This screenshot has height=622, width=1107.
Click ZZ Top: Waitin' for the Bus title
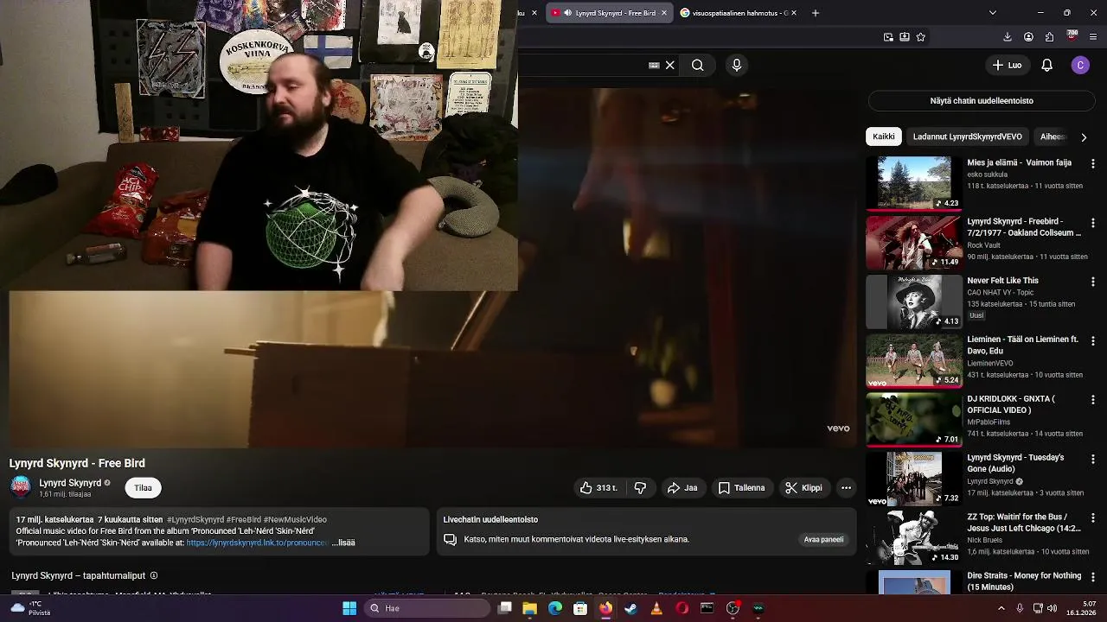pyautogui.click(x=1024, y=522)
